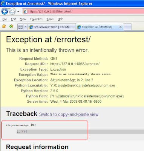Click the 'Request information' heading

(x=37, y=147)
